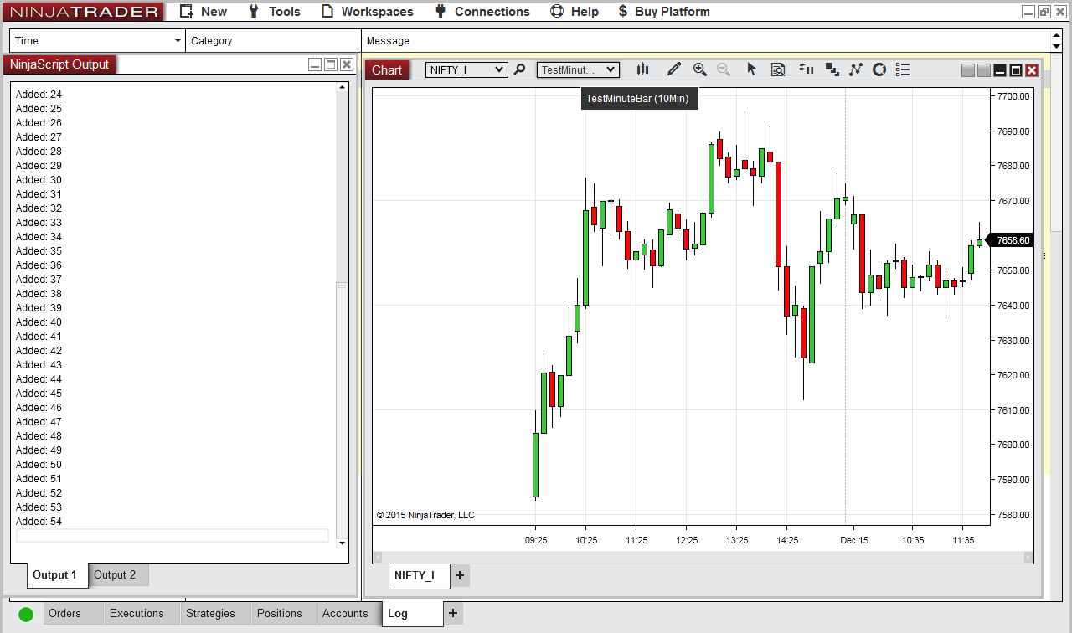Toggle the chart trader icon
The height and width of the screenshot is (633, 1072).
[x=807, y=69]
